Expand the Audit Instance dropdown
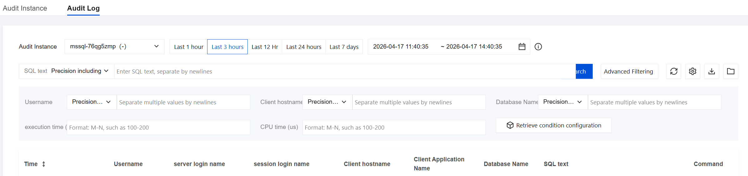 pyautogui.click(x=114, y=47)
